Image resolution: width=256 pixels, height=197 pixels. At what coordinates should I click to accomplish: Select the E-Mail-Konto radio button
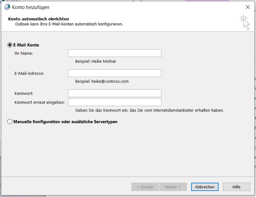[x=10, y=45]
